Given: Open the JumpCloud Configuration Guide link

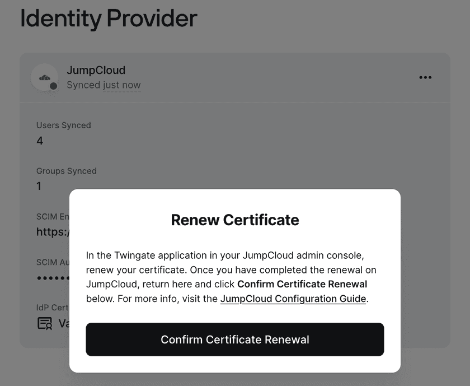Looking at the screenshot, I should click(x=293, y=299).
